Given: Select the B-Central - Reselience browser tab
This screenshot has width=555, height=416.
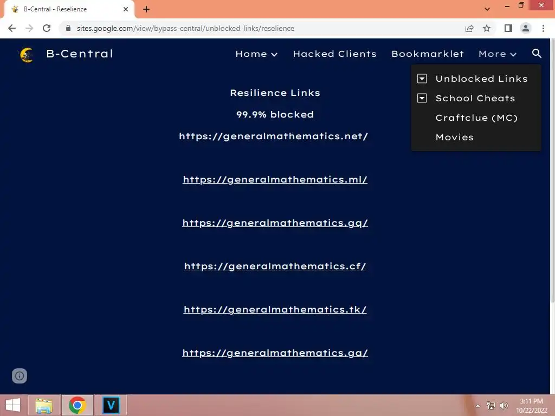Looking at the screenshot, I should [69, 9].
